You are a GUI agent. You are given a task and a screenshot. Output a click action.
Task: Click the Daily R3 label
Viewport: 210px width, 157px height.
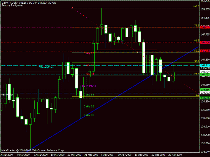89,53
